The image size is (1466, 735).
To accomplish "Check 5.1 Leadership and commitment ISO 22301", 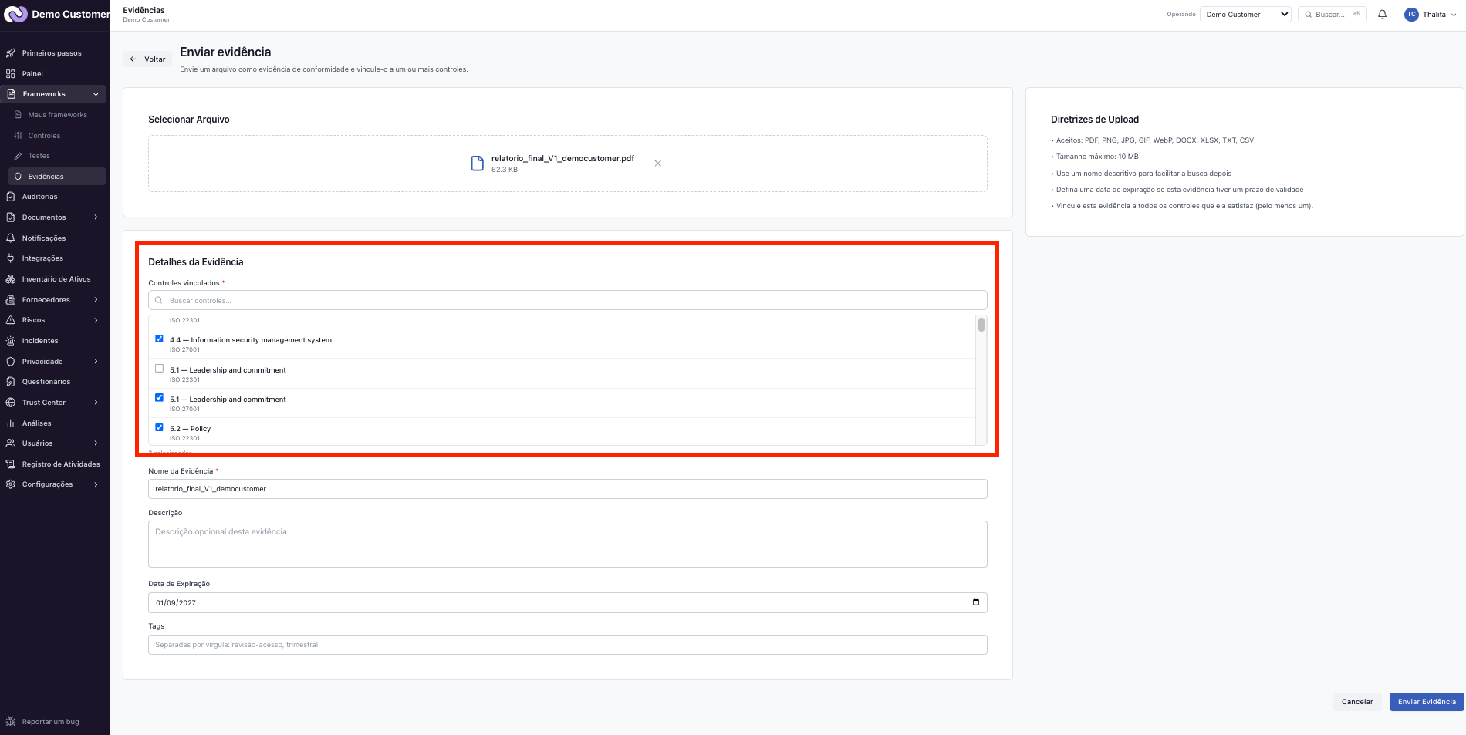I will [x=160, y=369].
